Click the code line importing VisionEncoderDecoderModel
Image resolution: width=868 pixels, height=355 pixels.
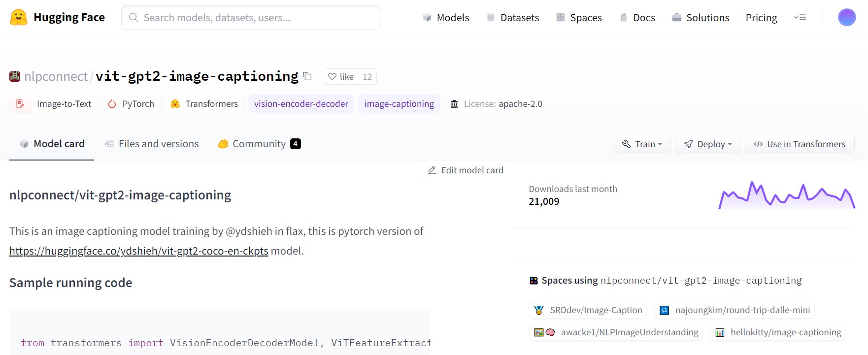click(x=226, y=343)
